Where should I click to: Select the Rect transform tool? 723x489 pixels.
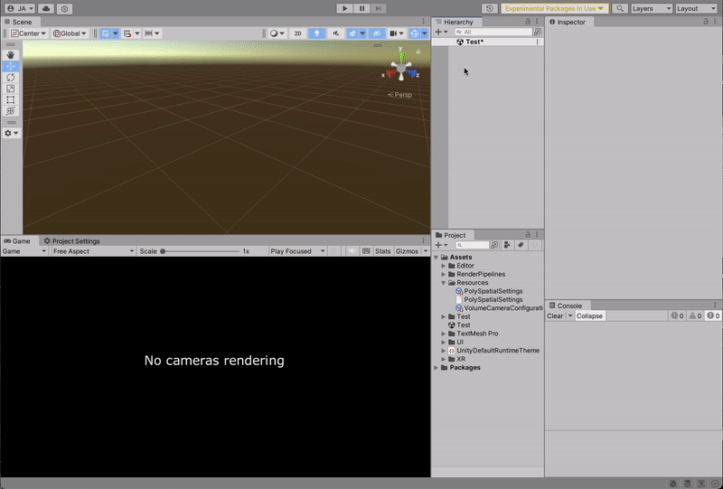pos(11,100)
